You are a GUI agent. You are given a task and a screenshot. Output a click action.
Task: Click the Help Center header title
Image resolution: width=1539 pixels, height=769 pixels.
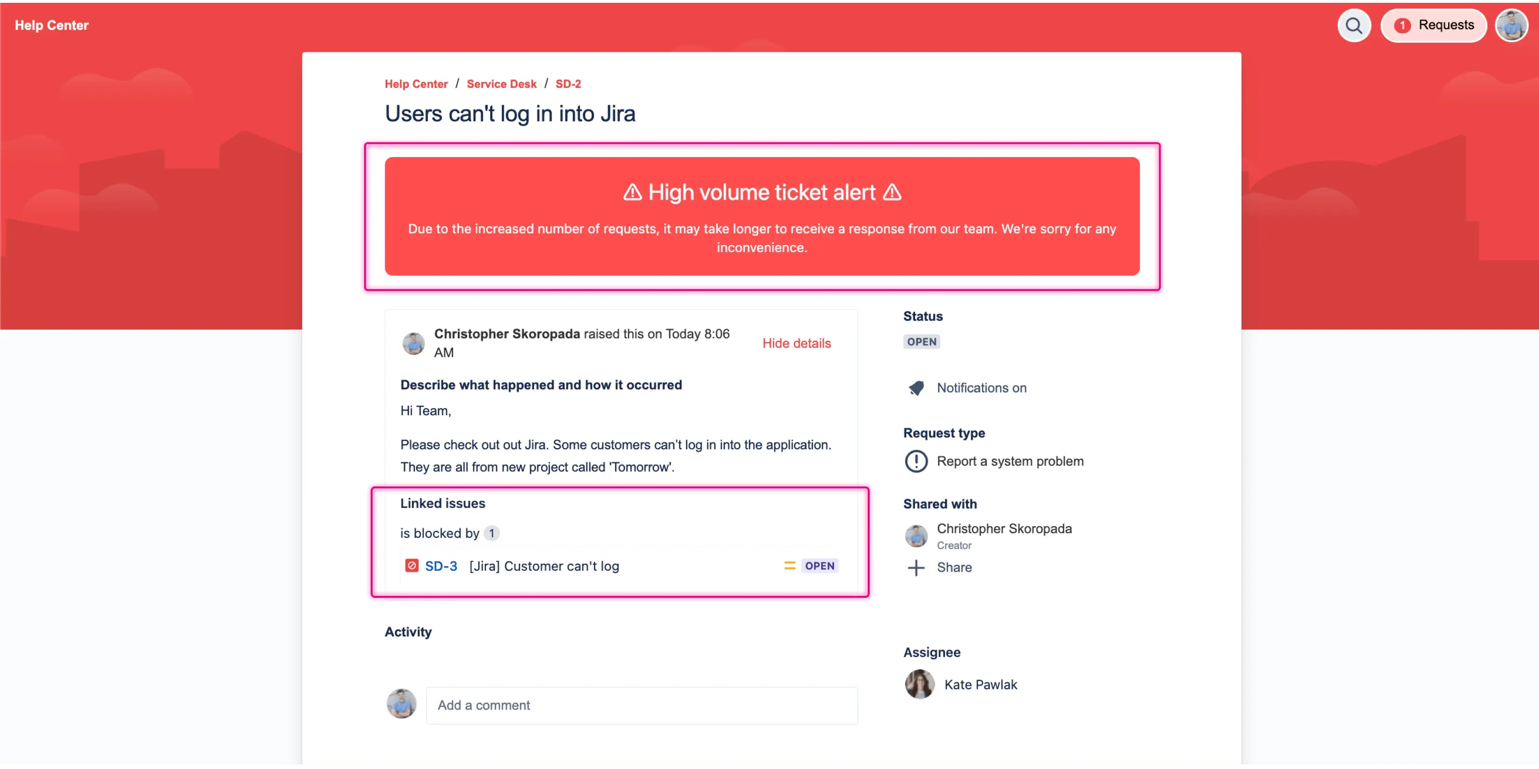(x=51, y=26)
